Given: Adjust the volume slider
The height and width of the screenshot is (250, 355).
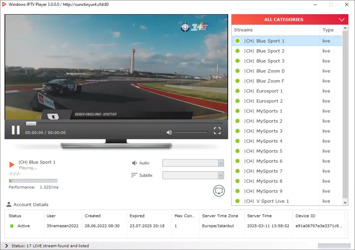Looking at the screenshot, I should 190,132.
